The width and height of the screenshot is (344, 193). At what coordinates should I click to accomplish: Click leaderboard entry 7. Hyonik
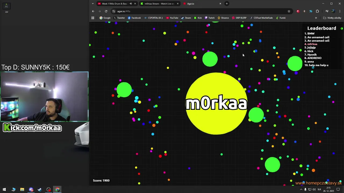(310, 55)
